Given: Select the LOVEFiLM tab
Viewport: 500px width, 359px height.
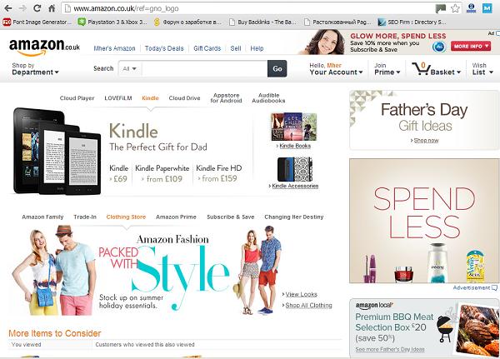Looking at the screenshot, I should (118, 98).
